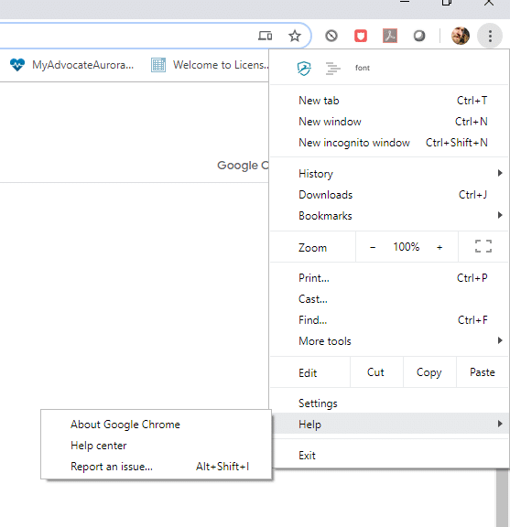Click the gray round extension icon
This screenshot has height=527, width=510.
coord(419,36)
